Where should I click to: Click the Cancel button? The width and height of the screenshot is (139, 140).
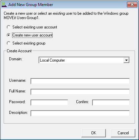point(123,133)
